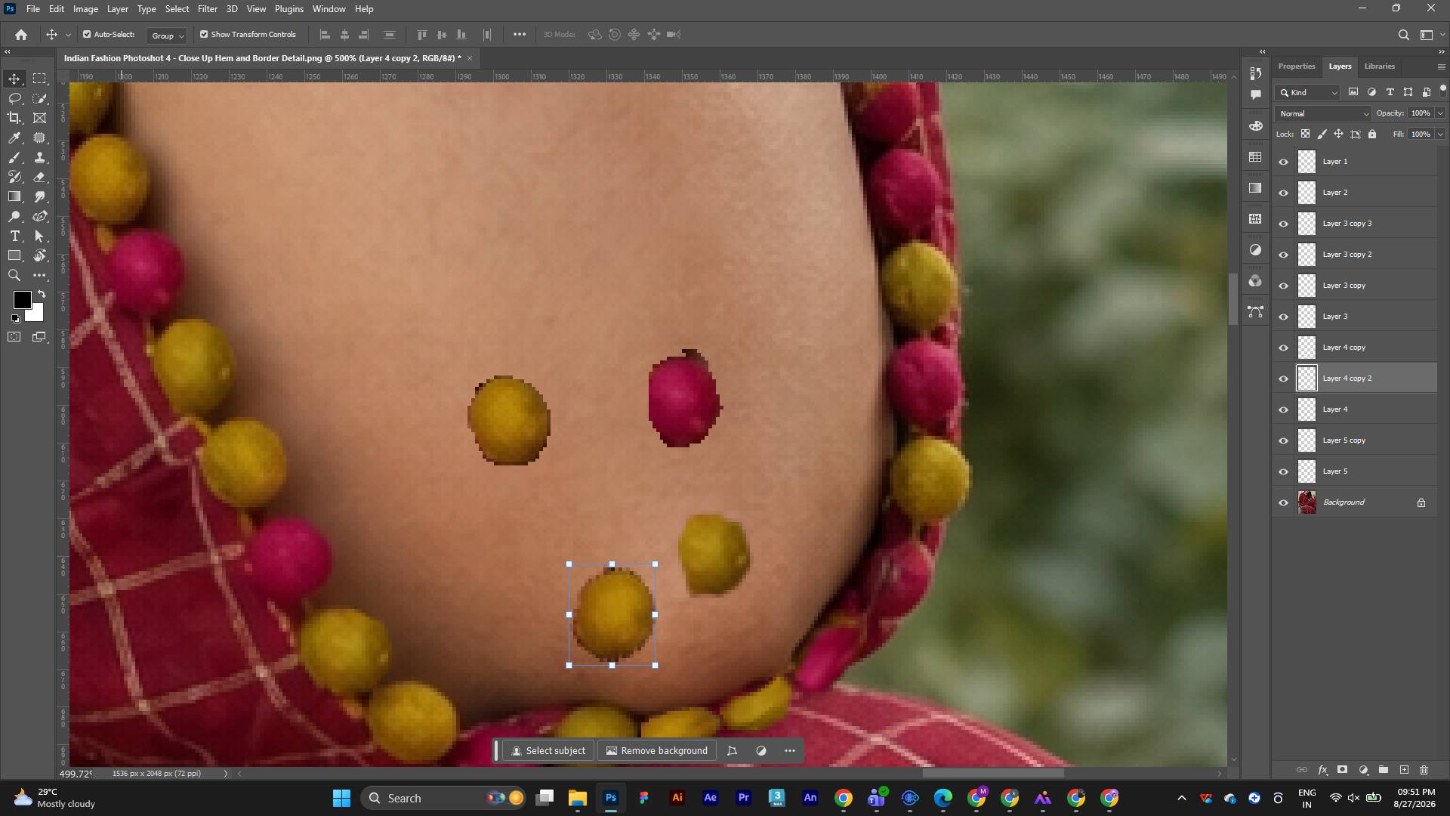Click the Remove background button
This screenshot has height=816, width=1450.
[657, 751]
